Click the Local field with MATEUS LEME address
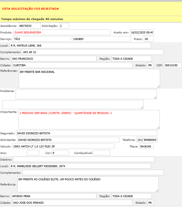 coord(80,45)
